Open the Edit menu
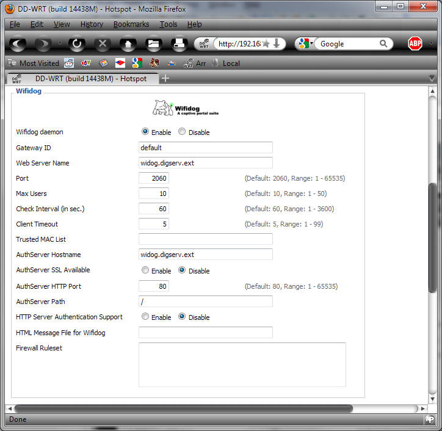Image resolution: width=442 pixels, height=431 pixels. [37, 24]
